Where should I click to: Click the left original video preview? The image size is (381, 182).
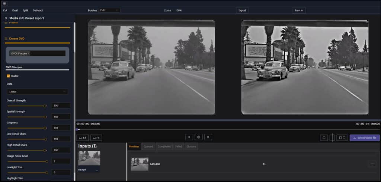click(151, 67)
